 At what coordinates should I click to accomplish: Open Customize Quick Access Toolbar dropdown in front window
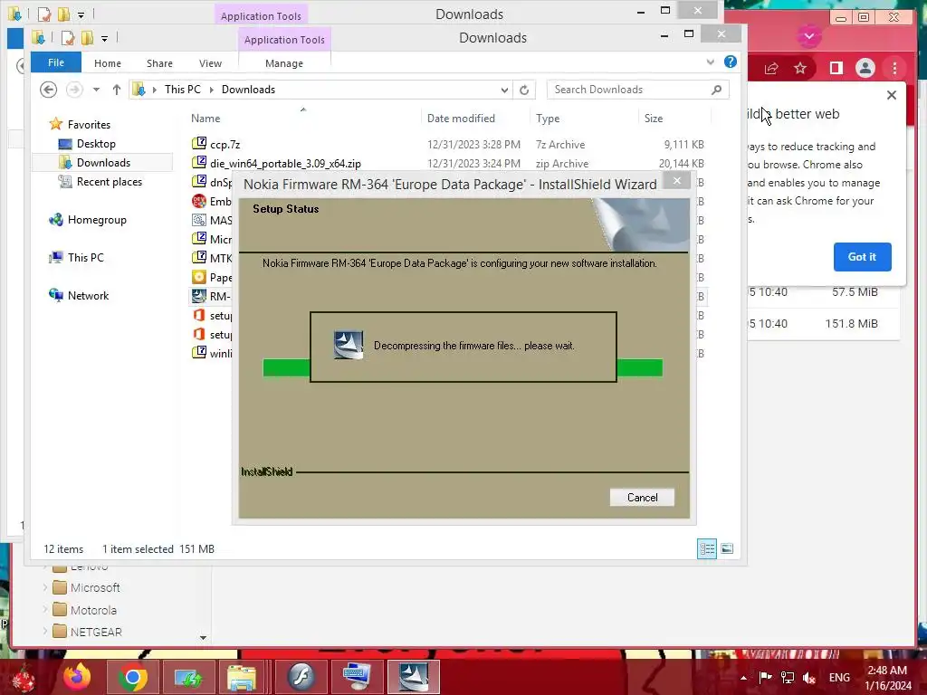click(105, 39)
